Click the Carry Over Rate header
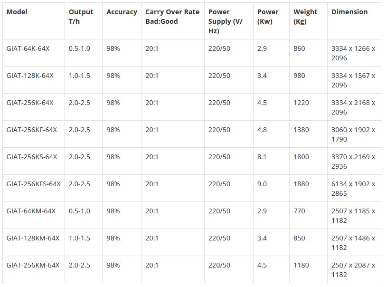Screen dimensions: 386x287 172,17
